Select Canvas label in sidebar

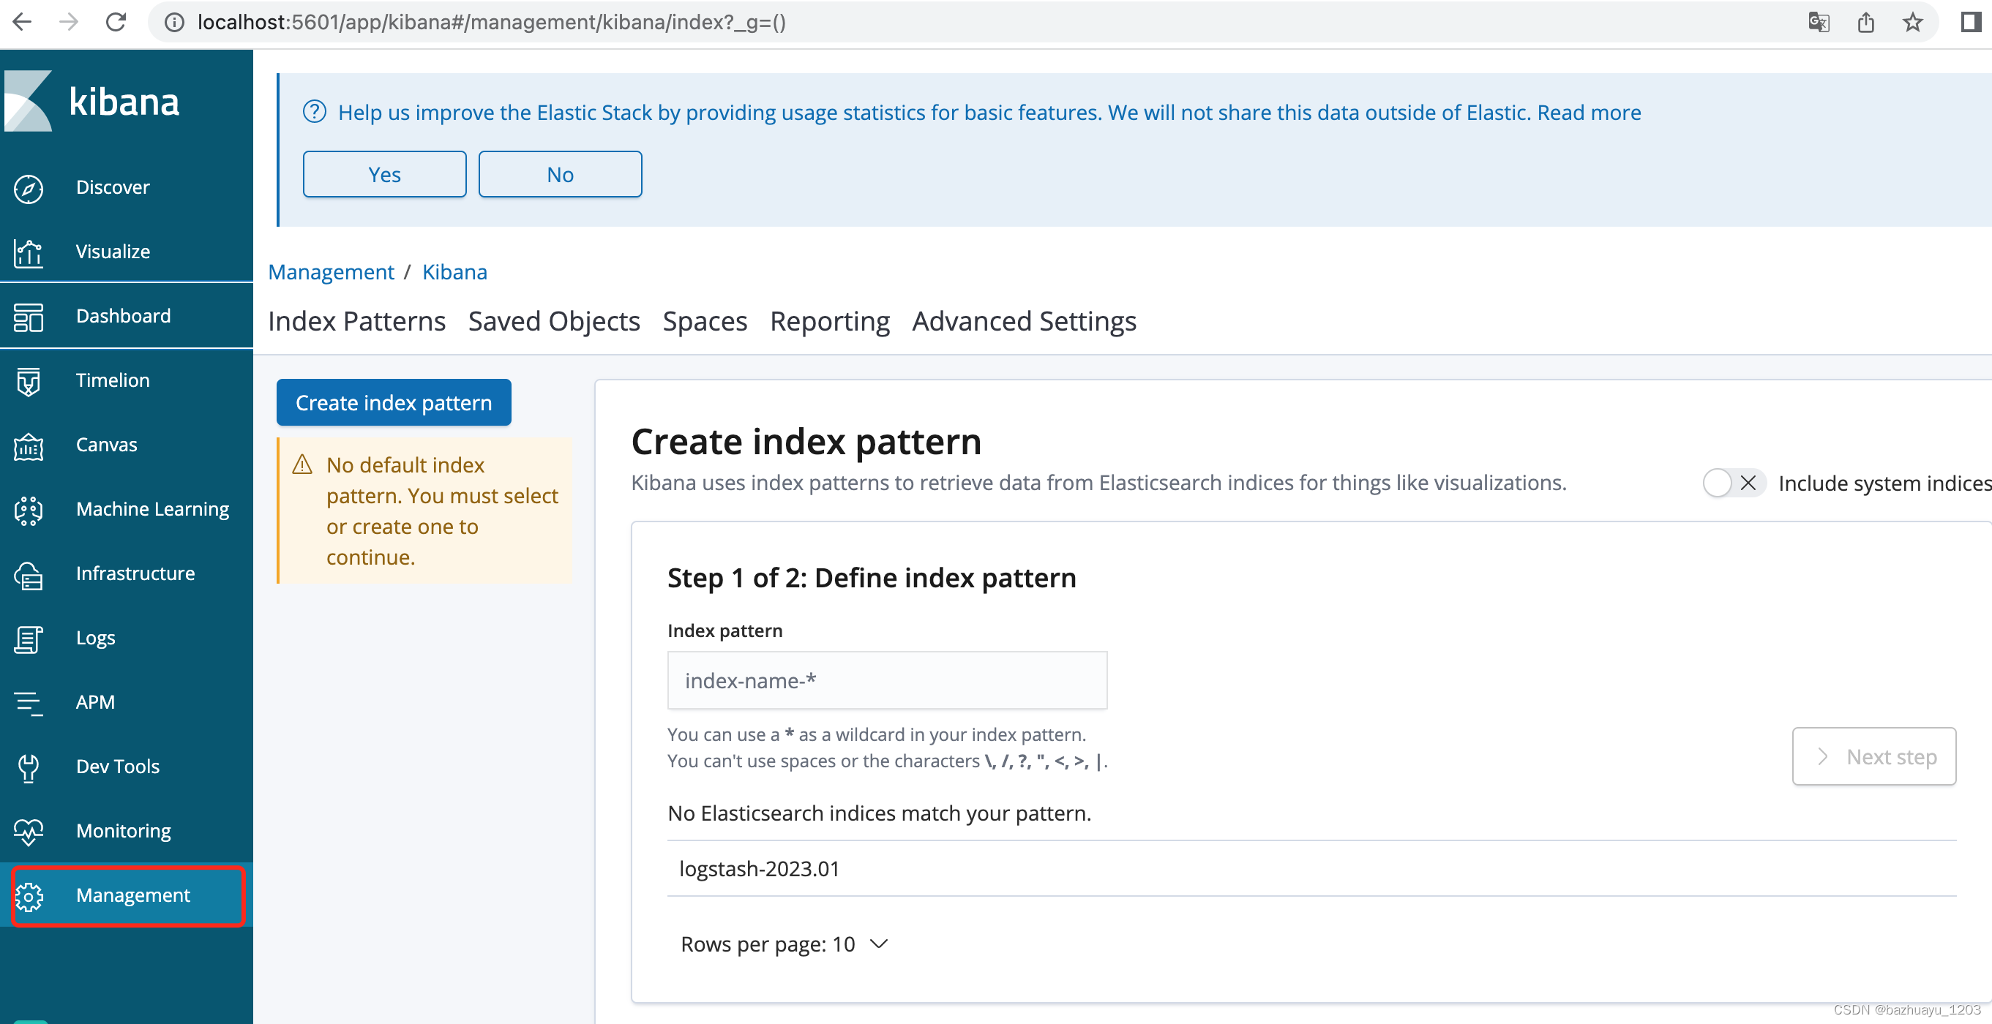coord(107,445)
